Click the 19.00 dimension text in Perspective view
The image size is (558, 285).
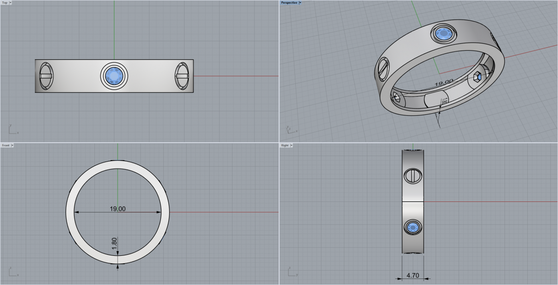coord(444,84)
